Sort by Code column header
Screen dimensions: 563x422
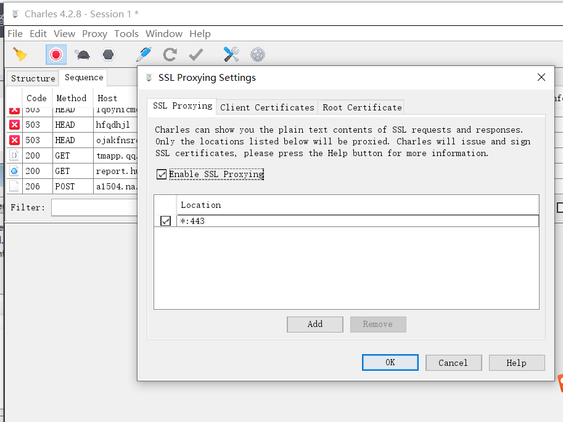click(36, 98)
